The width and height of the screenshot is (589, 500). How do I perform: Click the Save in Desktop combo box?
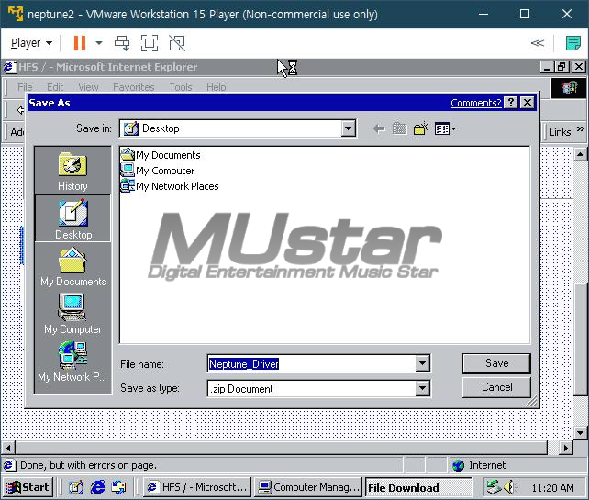[238, 128]
